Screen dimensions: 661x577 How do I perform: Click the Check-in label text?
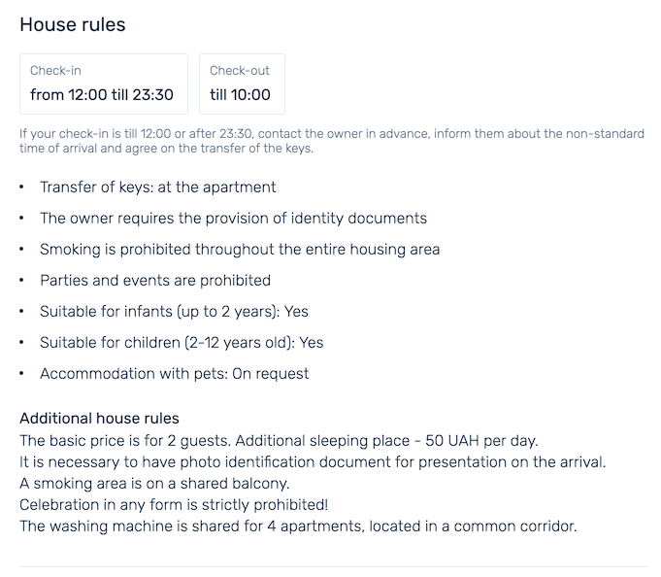click(55, 71)
